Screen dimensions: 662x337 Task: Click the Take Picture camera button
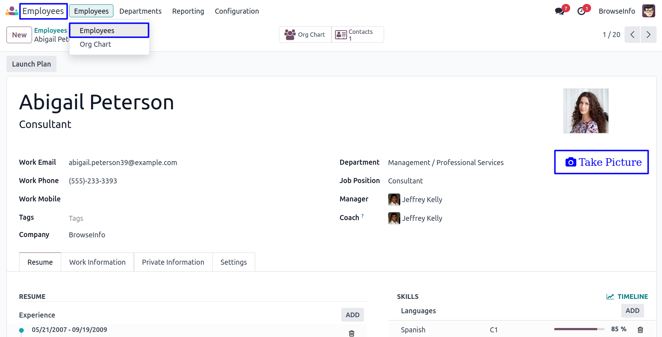(601, 162)
